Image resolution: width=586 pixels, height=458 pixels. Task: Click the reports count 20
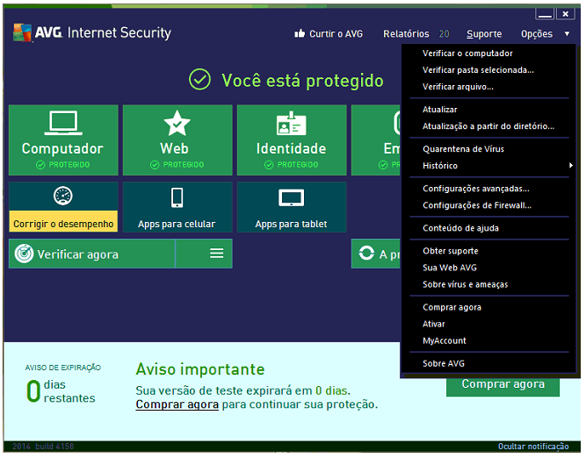pos(444,34)
